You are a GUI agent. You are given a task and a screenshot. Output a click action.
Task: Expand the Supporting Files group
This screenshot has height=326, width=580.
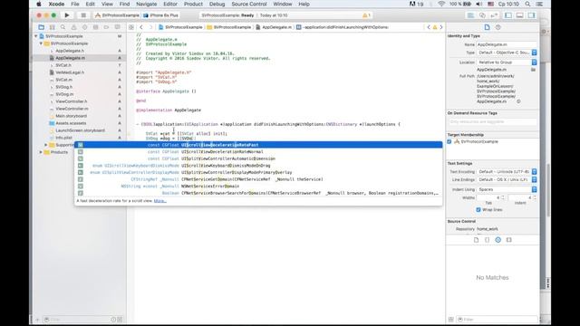coord(46,145)
